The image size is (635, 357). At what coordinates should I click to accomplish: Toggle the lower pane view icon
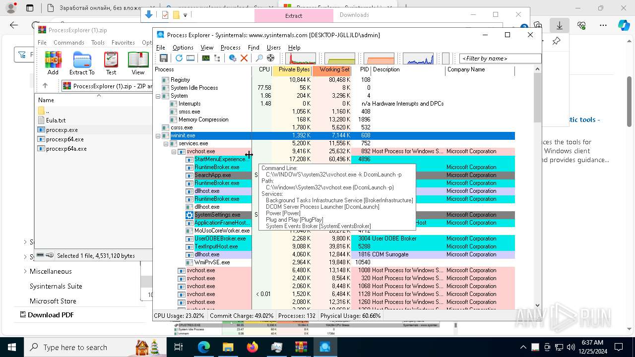(190, 58)
